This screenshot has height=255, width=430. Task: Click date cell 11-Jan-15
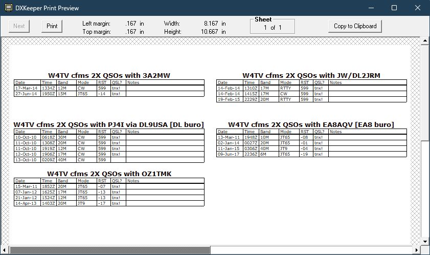pos(229,148)
